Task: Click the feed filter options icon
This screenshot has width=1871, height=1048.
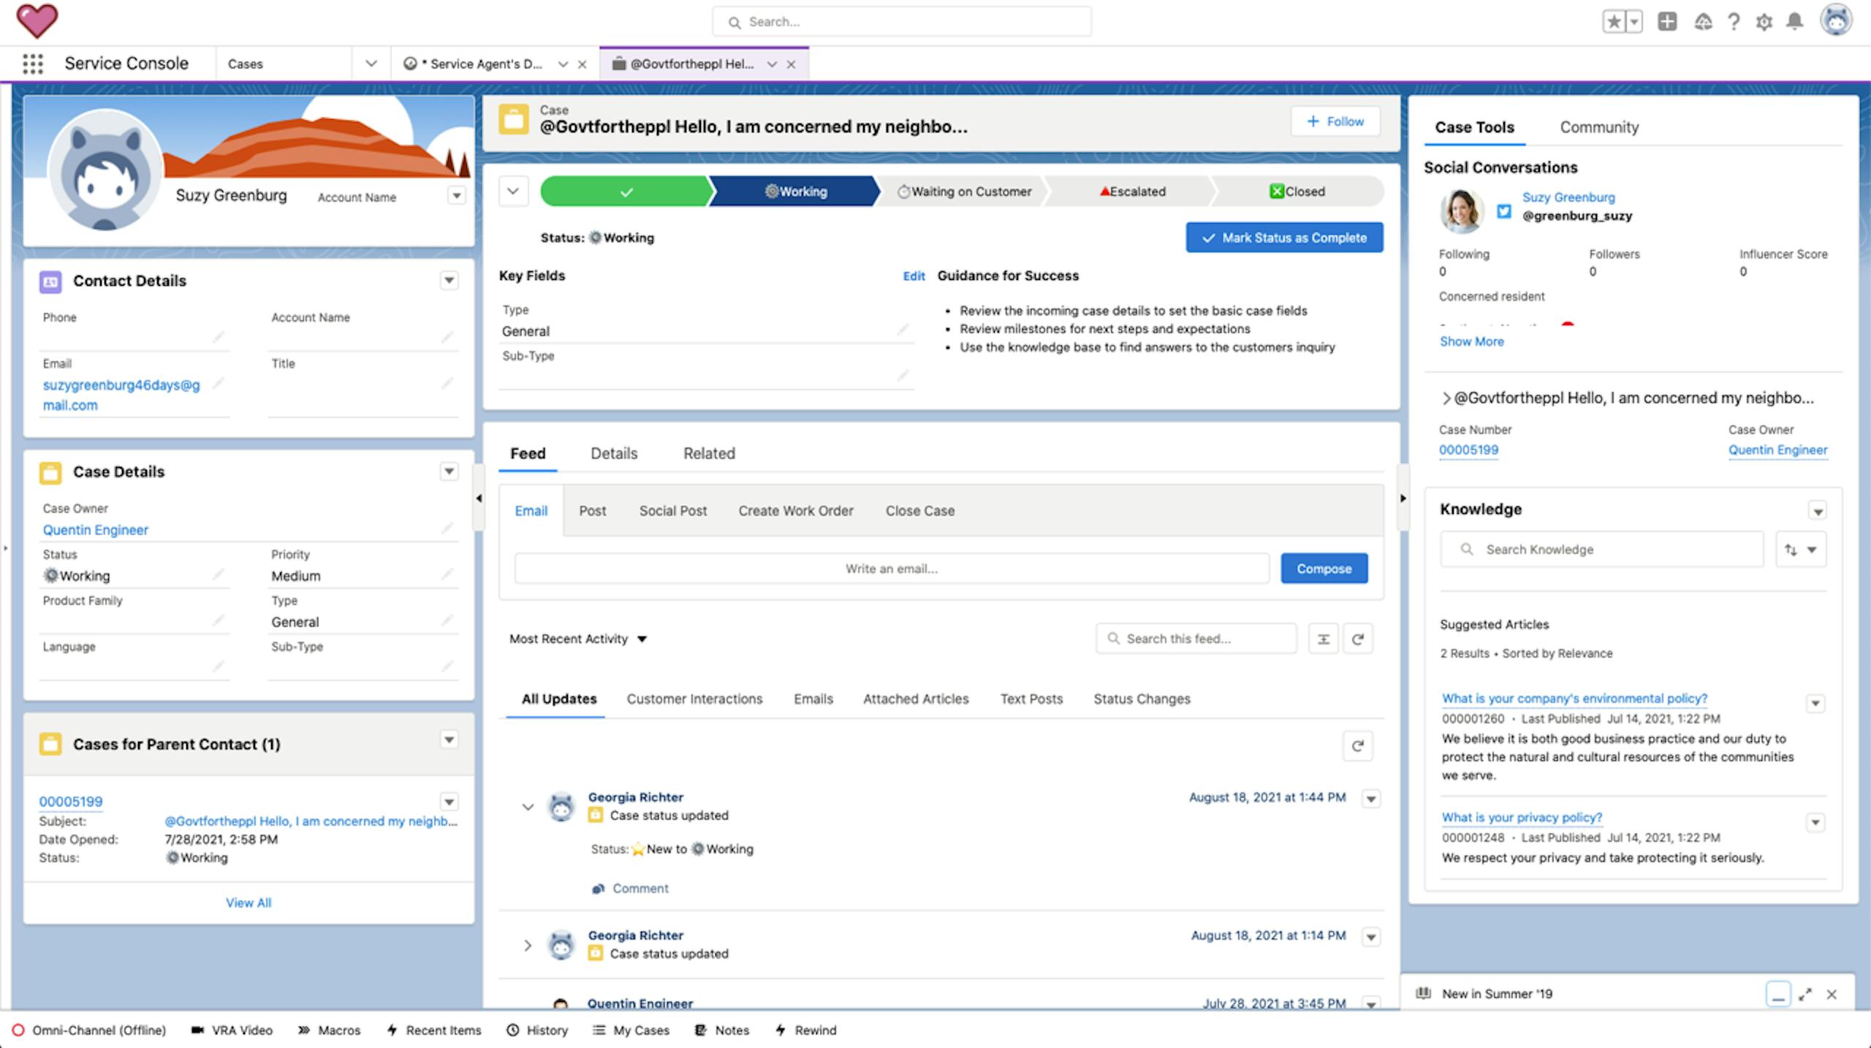Action: pos(1323,639)
